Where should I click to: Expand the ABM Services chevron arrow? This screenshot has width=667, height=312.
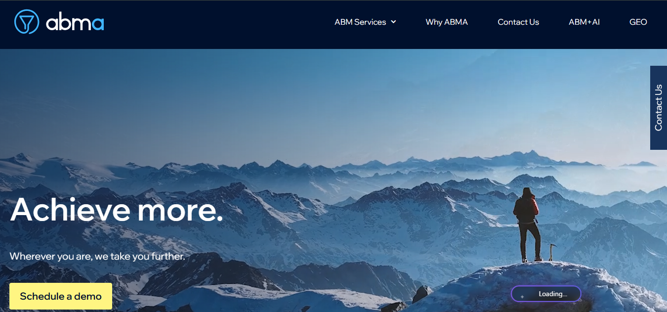[x=393, y=22]
